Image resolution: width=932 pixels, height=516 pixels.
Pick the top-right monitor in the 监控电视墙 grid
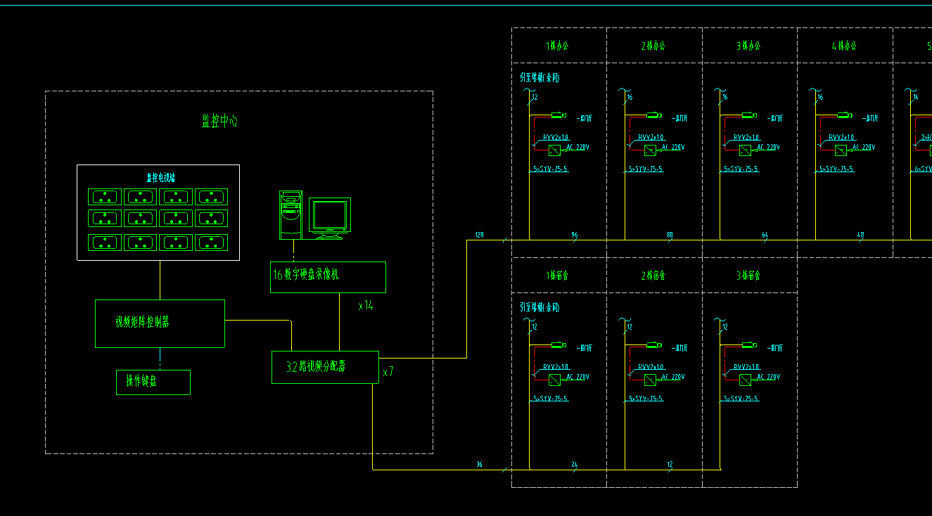pyautogui.click(x=212, y=197)
